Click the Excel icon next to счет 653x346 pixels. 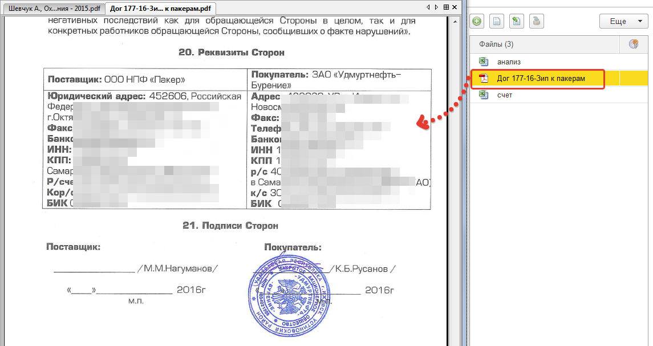484,95
